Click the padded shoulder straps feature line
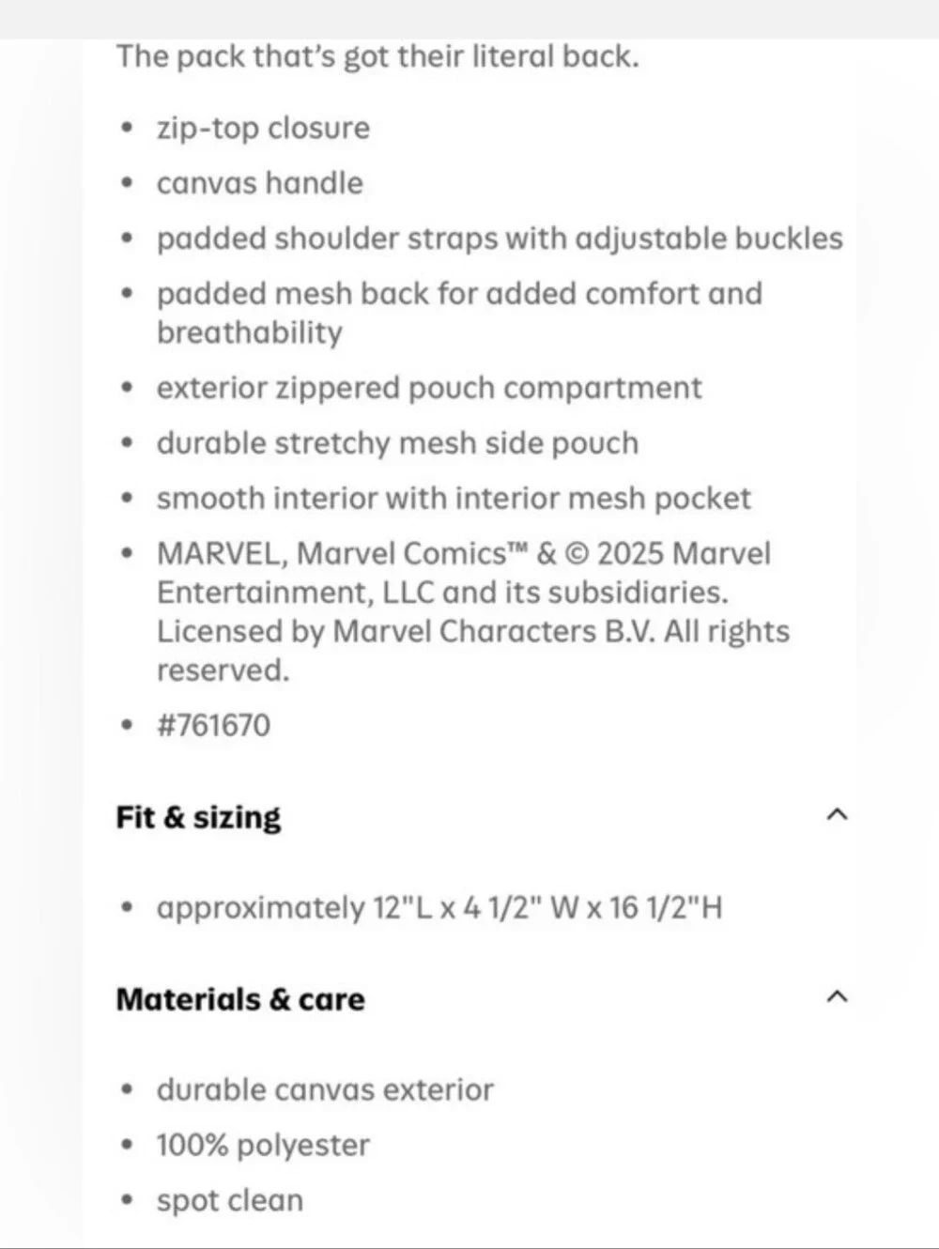 (x=500, y=239)
